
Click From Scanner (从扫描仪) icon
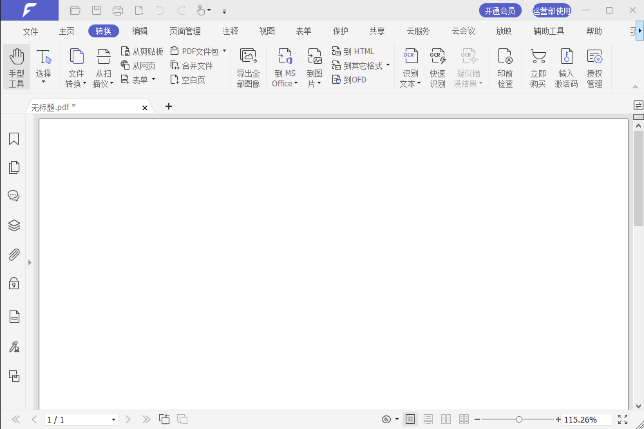coord(103,68)
